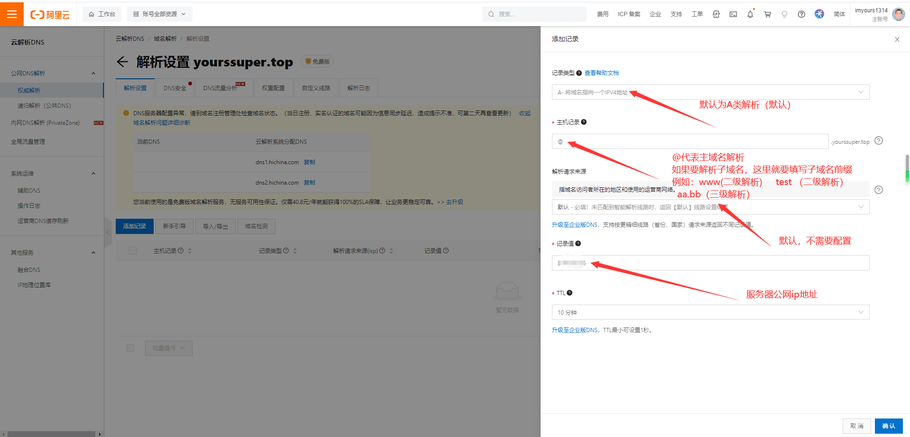
Task: Open the hamburger menu in top-left corner
Action: click(x=12, y=14)
